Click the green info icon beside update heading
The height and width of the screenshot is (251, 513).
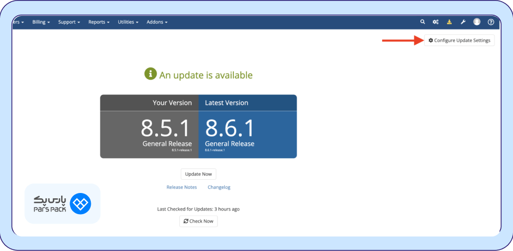coord(150,73)
